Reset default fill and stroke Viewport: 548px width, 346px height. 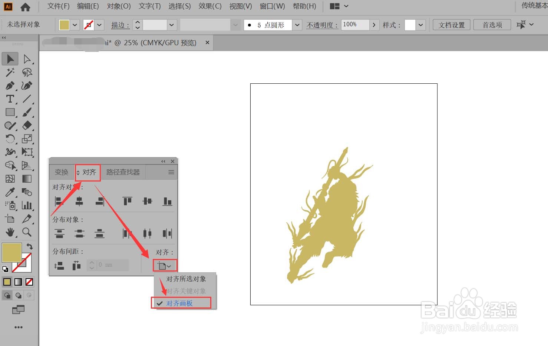pyautogui.click(x=5, y=269)
